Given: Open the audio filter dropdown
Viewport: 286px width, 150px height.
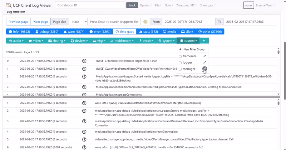Looking at the screenshot, I should 16,41.
